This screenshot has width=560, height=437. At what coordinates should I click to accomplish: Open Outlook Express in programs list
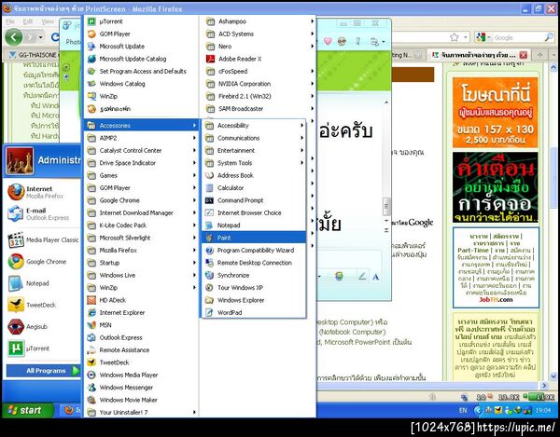pyautogui.click(x=141, y=337)
